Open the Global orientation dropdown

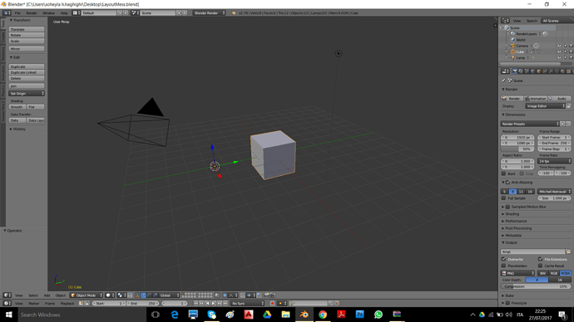click(x=170, y=295)
